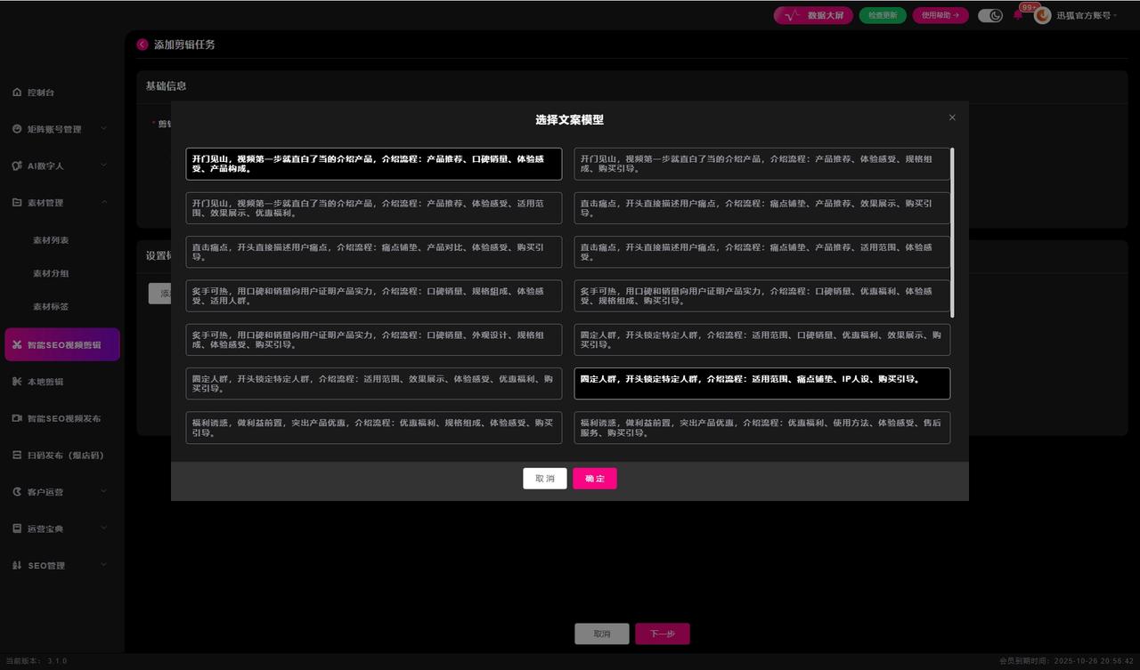Image resolution: width=1140 pixels, height=670 pixels.
Task: Close the 选择文案模型 dialog with X
Action: (952, 117)
